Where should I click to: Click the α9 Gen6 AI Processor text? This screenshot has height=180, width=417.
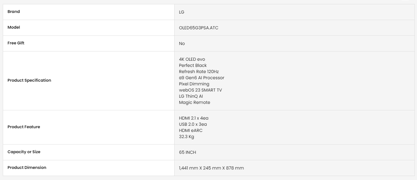[x=201, y=78]
